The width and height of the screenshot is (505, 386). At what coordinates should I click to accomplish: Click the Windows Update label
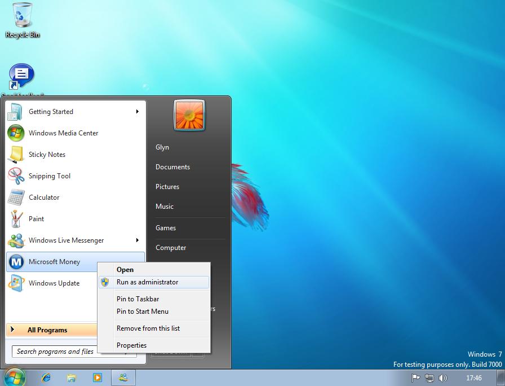coord(54,283)
